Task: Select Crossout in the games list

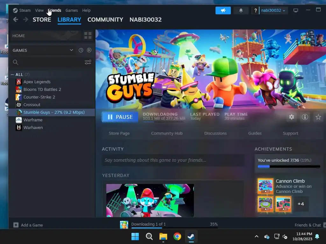Action: pos(52,105)
